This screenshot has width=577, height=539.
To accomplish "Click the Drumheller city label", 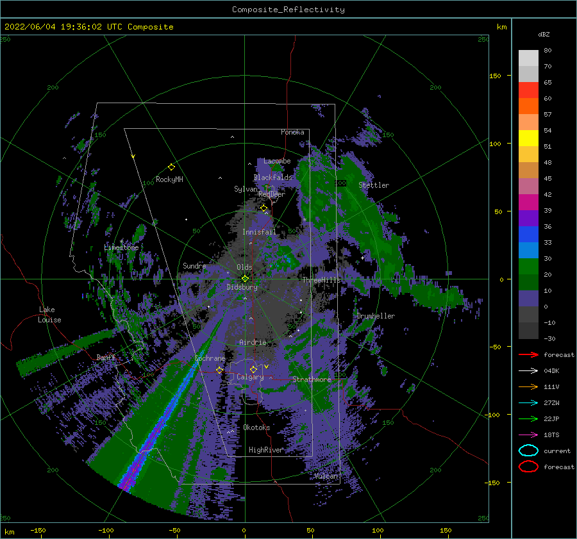I will (376, 316).
